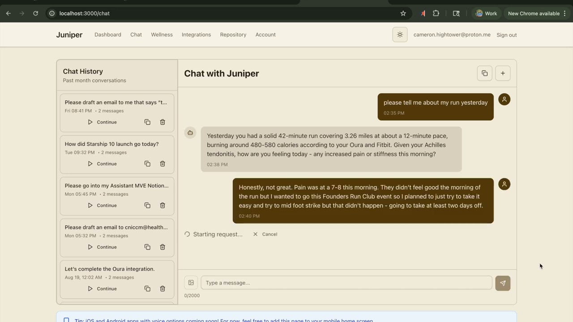Viewport: 573px width, 322px height.
Task: Copy the cniccm@health email conversation
Action: tap(147, 247)
